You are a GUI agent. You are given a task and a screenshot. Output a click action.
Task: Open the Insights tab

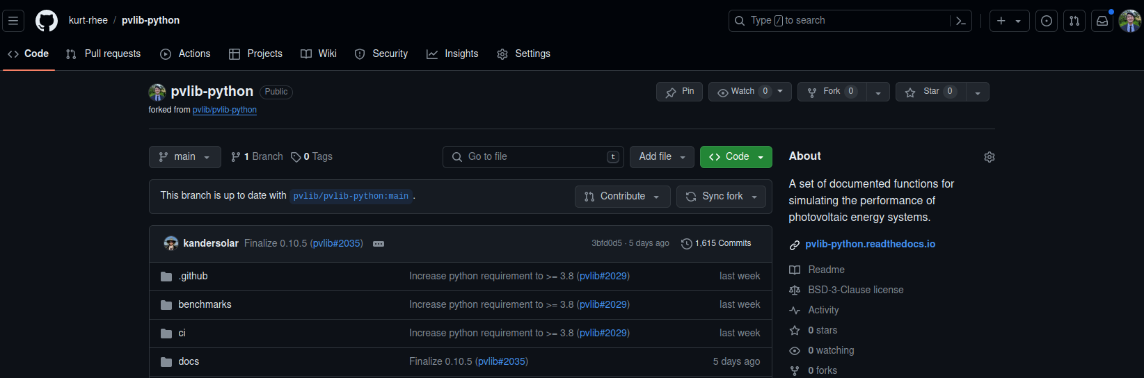(x=452, y=54)
